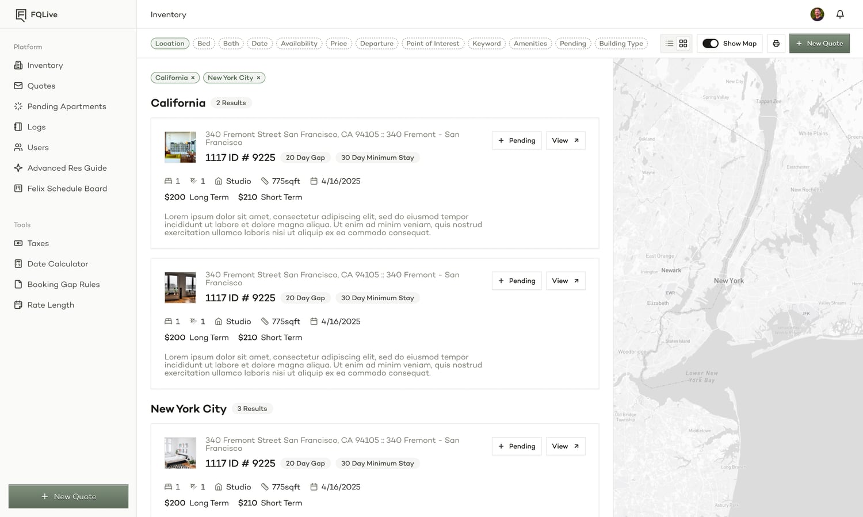This screenshot has width=863, height=517.
Task: Open Felix Schedule Board
Action: coord(60,189)
